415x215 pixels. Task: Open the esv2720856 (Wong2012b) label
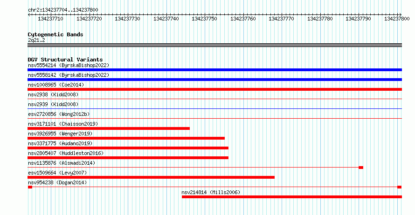(x=59, y=114)
